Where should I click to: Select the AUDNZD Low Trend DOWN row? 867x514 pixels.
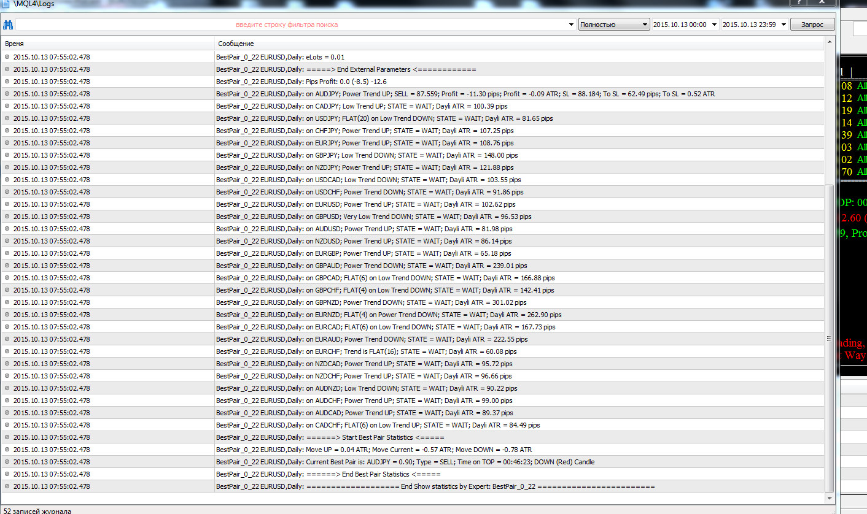pyautogui.click(x=413, y=388)
